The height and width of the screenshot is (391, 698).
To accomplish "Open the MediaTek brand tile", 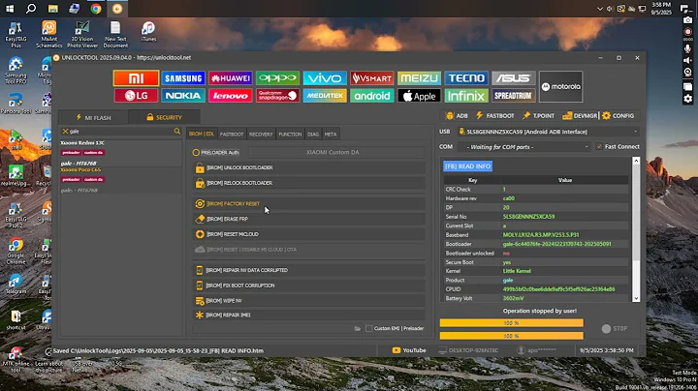I will [x=325, y=96].
